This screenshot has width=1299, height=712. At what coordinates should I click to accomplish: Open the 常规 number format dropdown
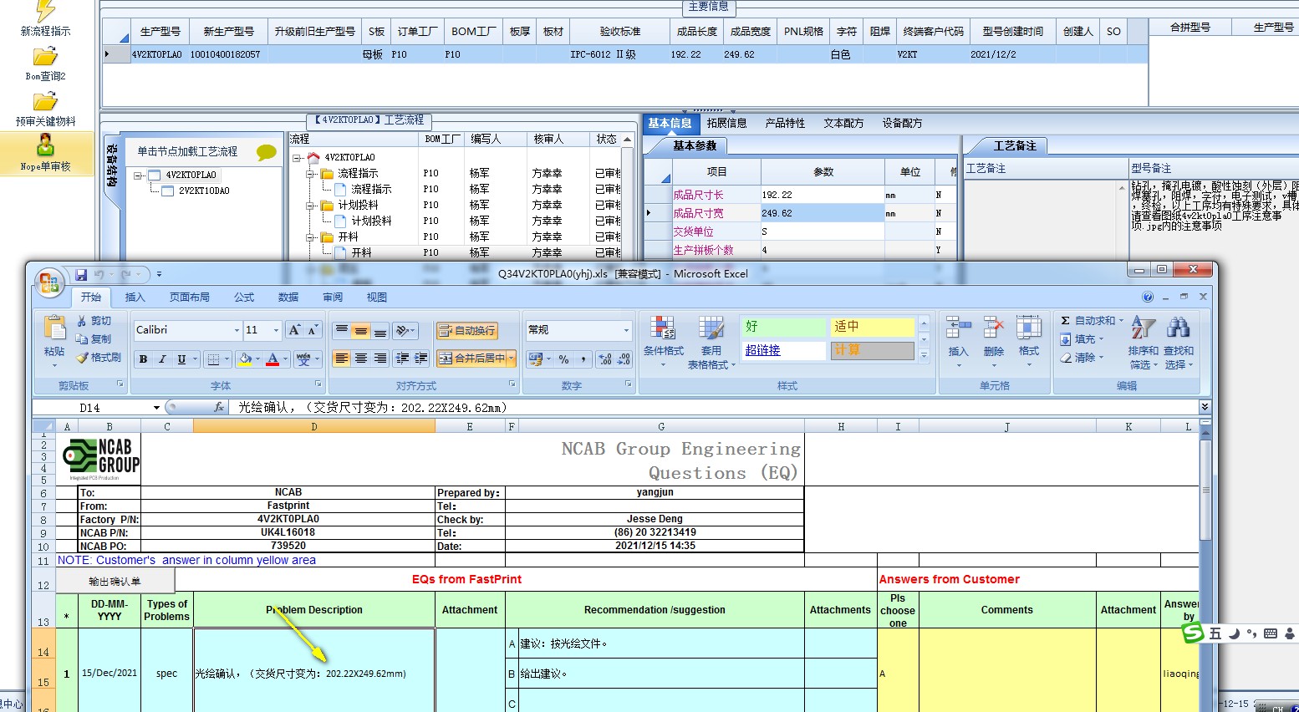coord(626,331)
